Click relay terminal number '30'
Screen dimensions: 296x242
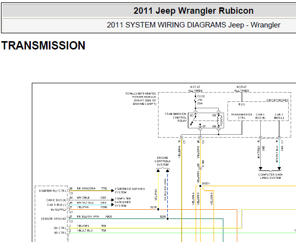tap(191, 116)
